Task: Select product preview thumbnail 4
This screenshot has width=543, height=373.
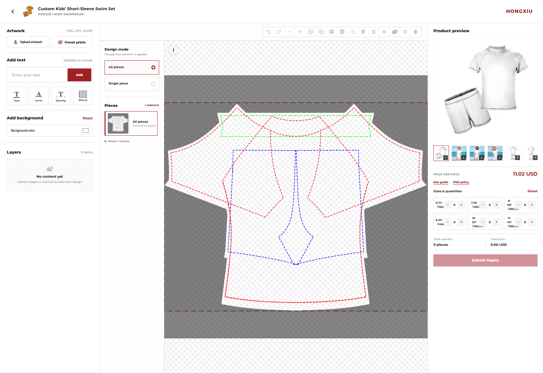Action: coord(495,153)
